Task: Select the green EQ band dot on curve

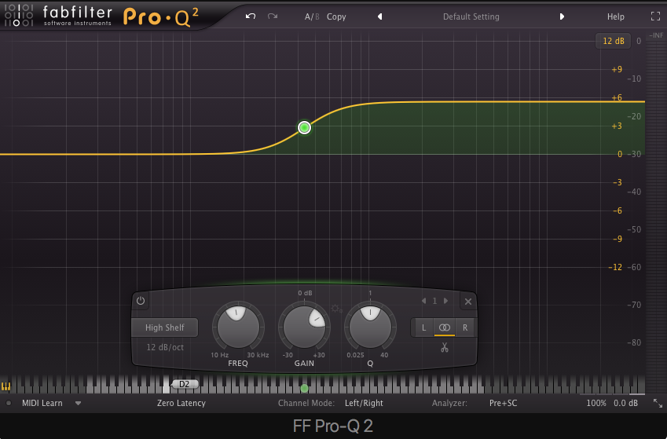Action: pyautogui.click(x=304, y=127)
